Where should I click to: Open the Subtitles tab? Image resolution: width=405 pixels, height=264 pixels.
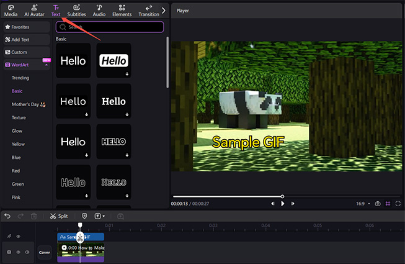coord(76,11)
